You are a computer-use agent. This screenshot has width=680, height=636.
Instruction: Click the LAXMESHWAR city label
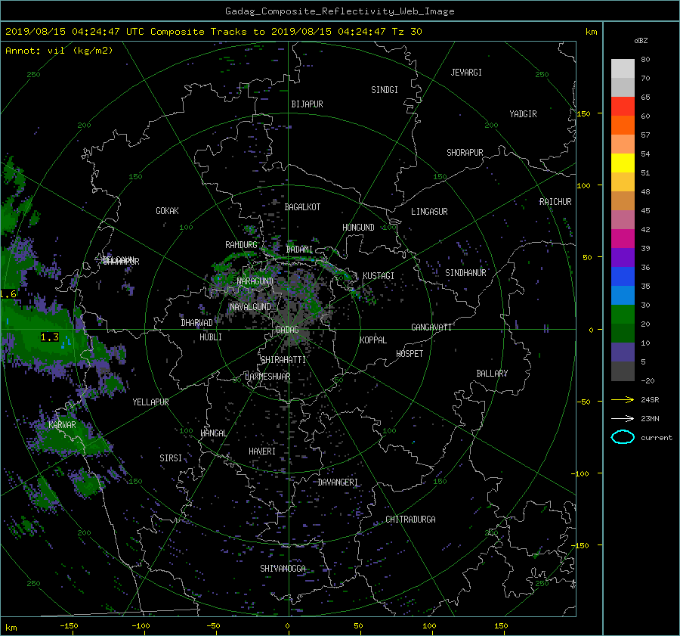(267, 376)
